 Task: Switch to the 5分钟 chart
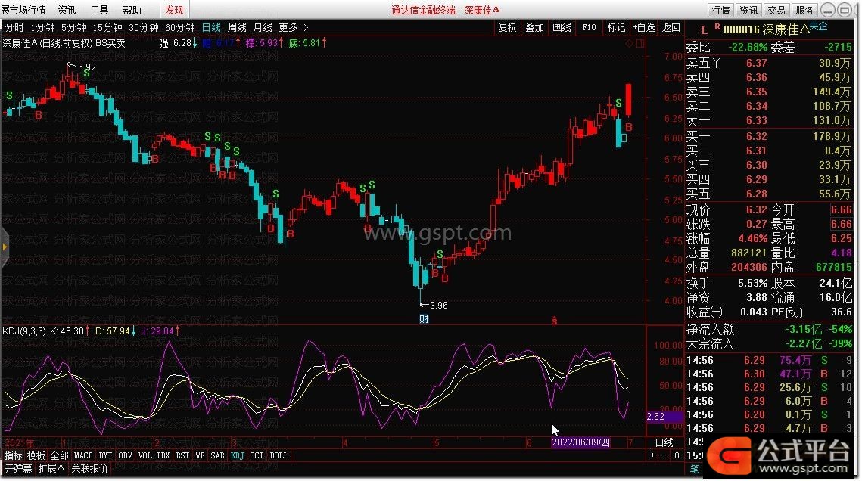(x=73, y=27)
